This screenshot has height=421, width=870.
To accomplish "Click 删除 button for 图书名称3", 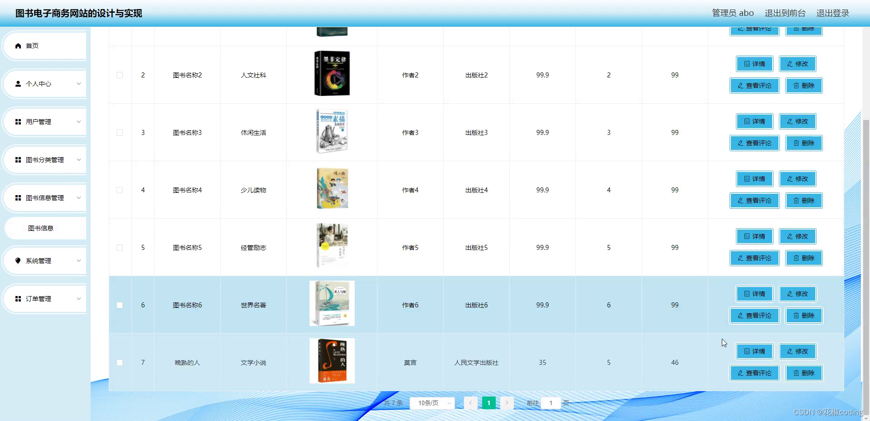I will click(804, 143).
